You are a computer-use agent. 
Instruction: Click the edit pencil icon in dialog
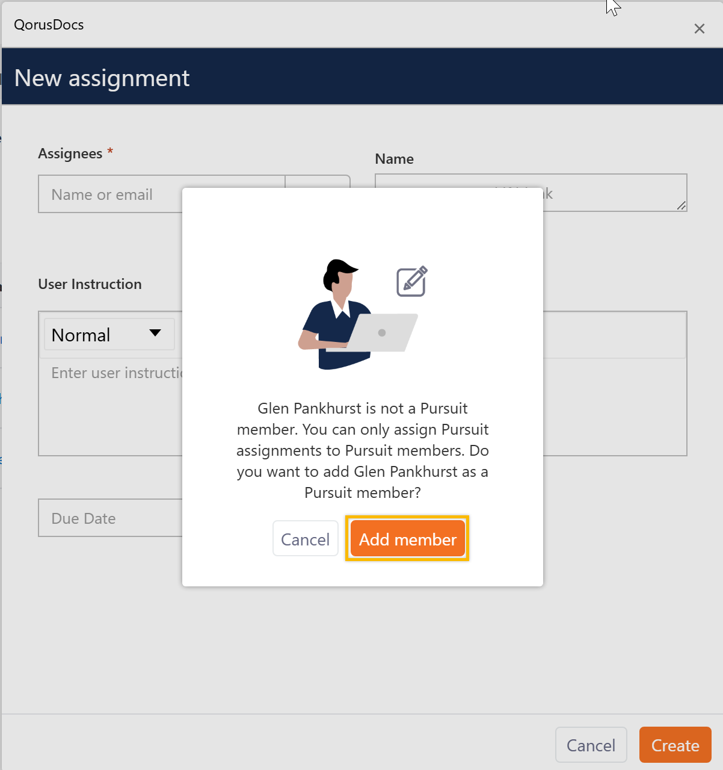[412, 281]
